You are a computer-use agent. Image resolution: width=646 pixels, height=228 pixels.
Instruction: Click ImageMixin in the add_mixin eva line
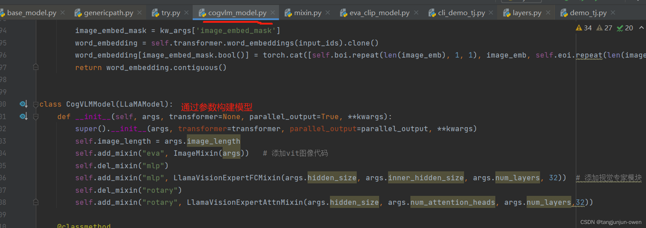coord(196,153)
